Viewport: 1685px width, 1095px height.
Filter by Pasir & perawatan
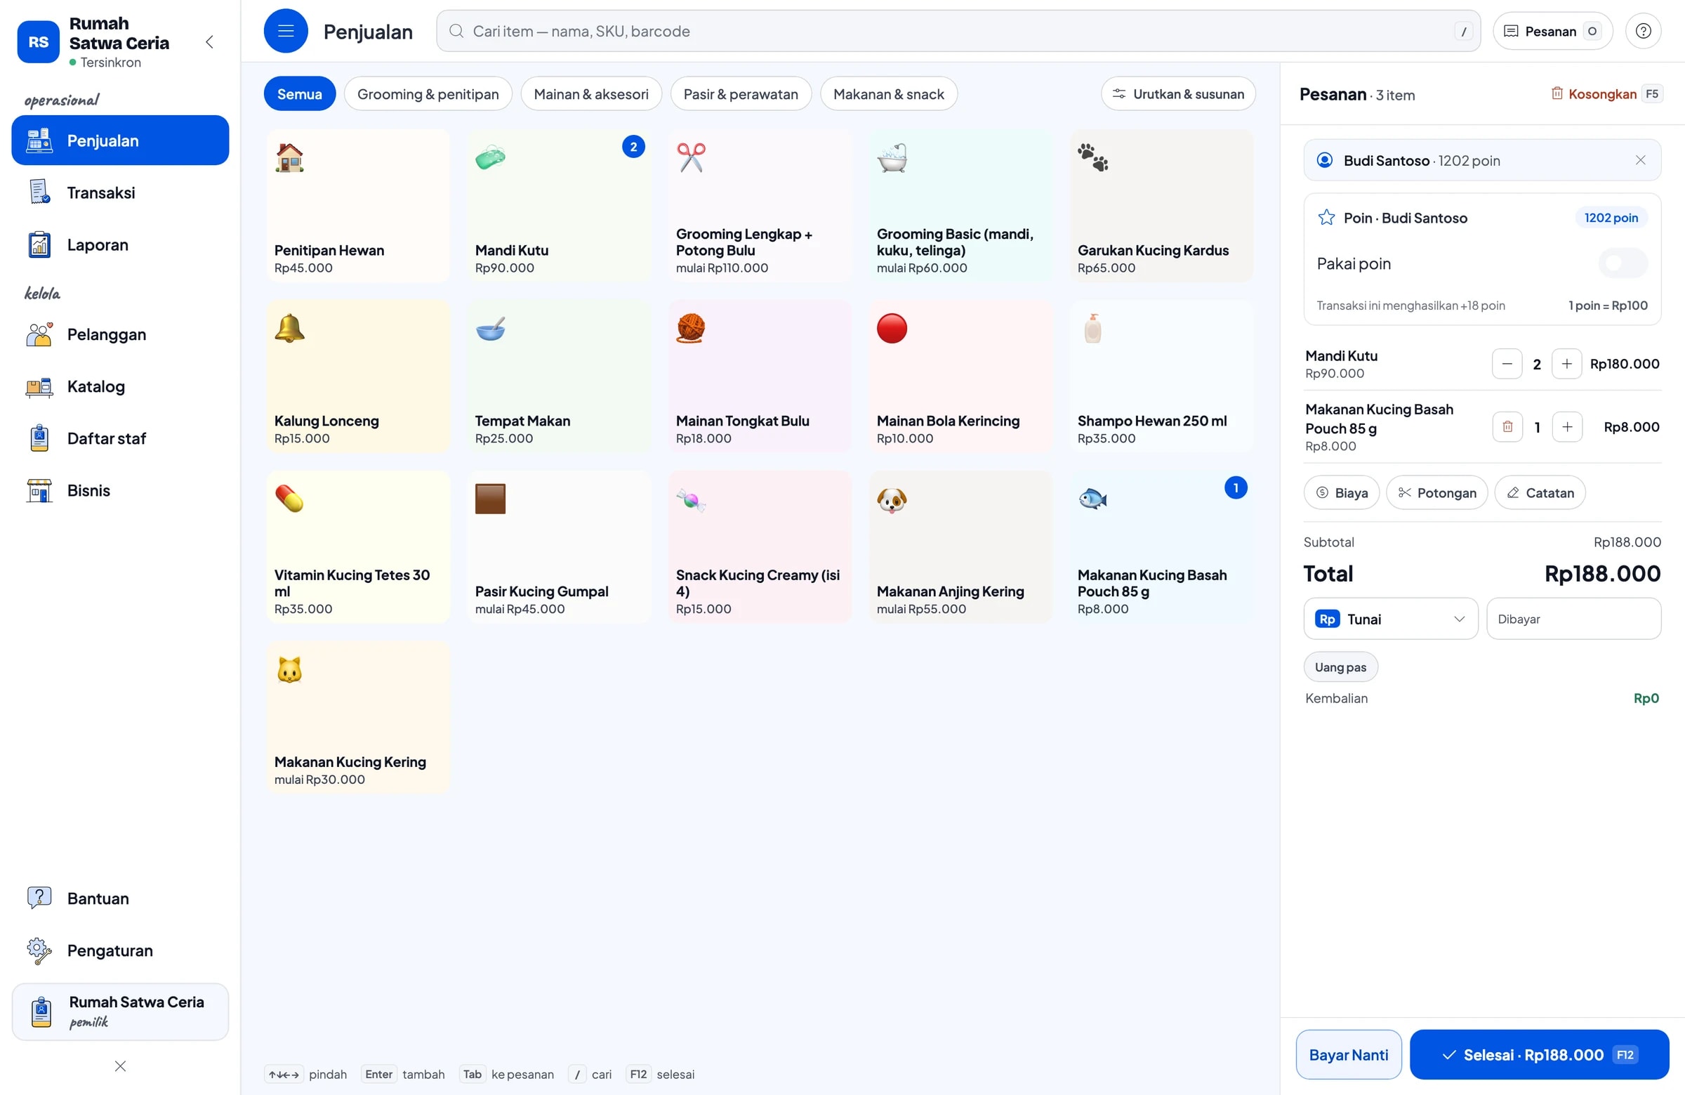point(741,94)
